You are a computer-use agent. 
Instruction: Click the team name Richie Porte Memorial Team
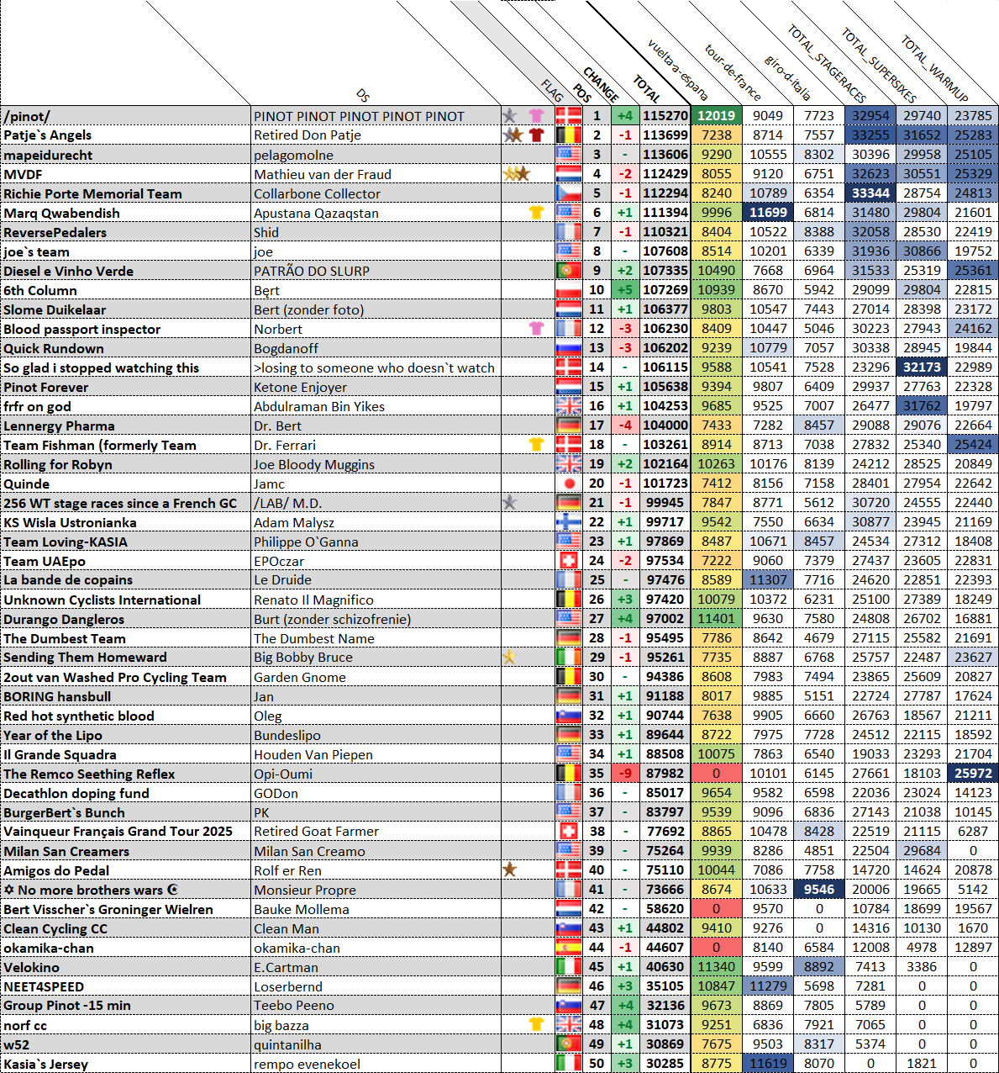(92, 193)
